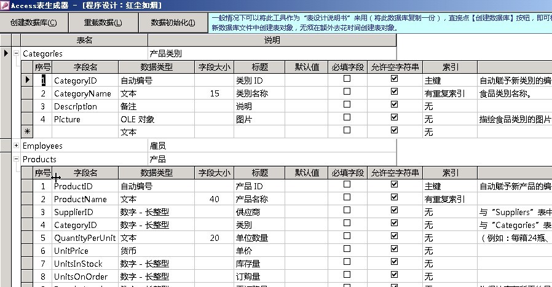The height and width of the screenshot is (287, 552).
Task: Select the Employees table name cell
Action: tap(84, 146)
